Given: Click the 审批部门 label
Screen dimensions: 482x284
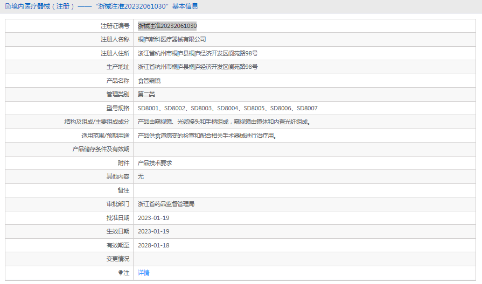Looking at the screenshot, I should (118, 204).
